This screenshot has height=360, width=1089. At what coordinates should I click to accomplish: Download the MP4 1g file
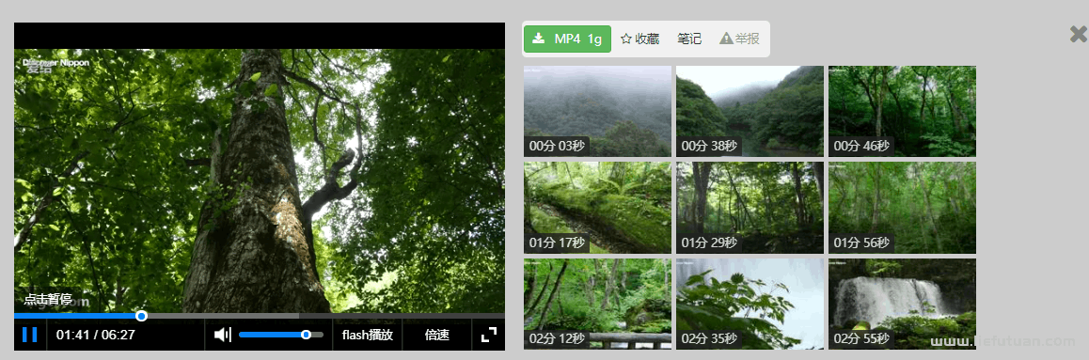click(567, 39)
